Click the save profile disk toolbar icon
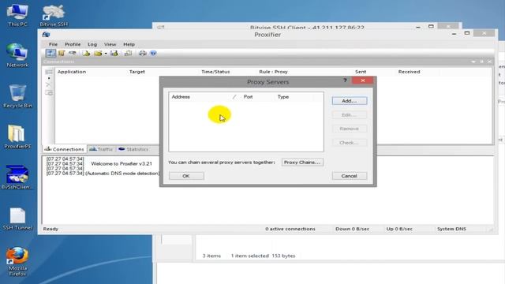The height and width of the screenshot is (284, 505). 114,53
